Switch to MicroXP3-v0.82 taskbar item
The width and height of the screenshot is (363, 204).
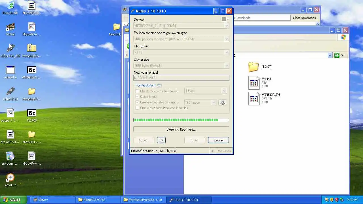(98, 200)
